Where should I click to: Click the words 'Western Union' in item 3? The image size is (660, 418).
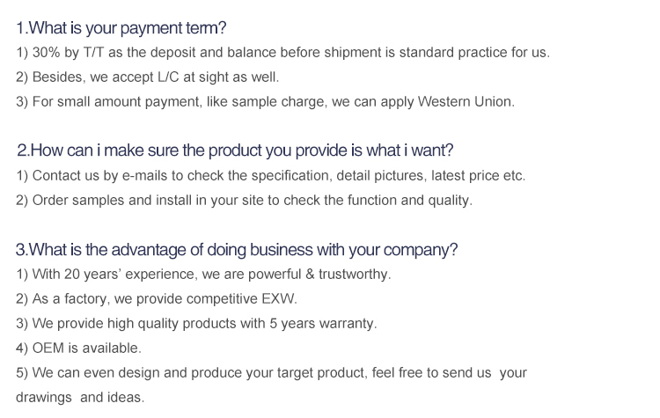(x=466, y=101)
